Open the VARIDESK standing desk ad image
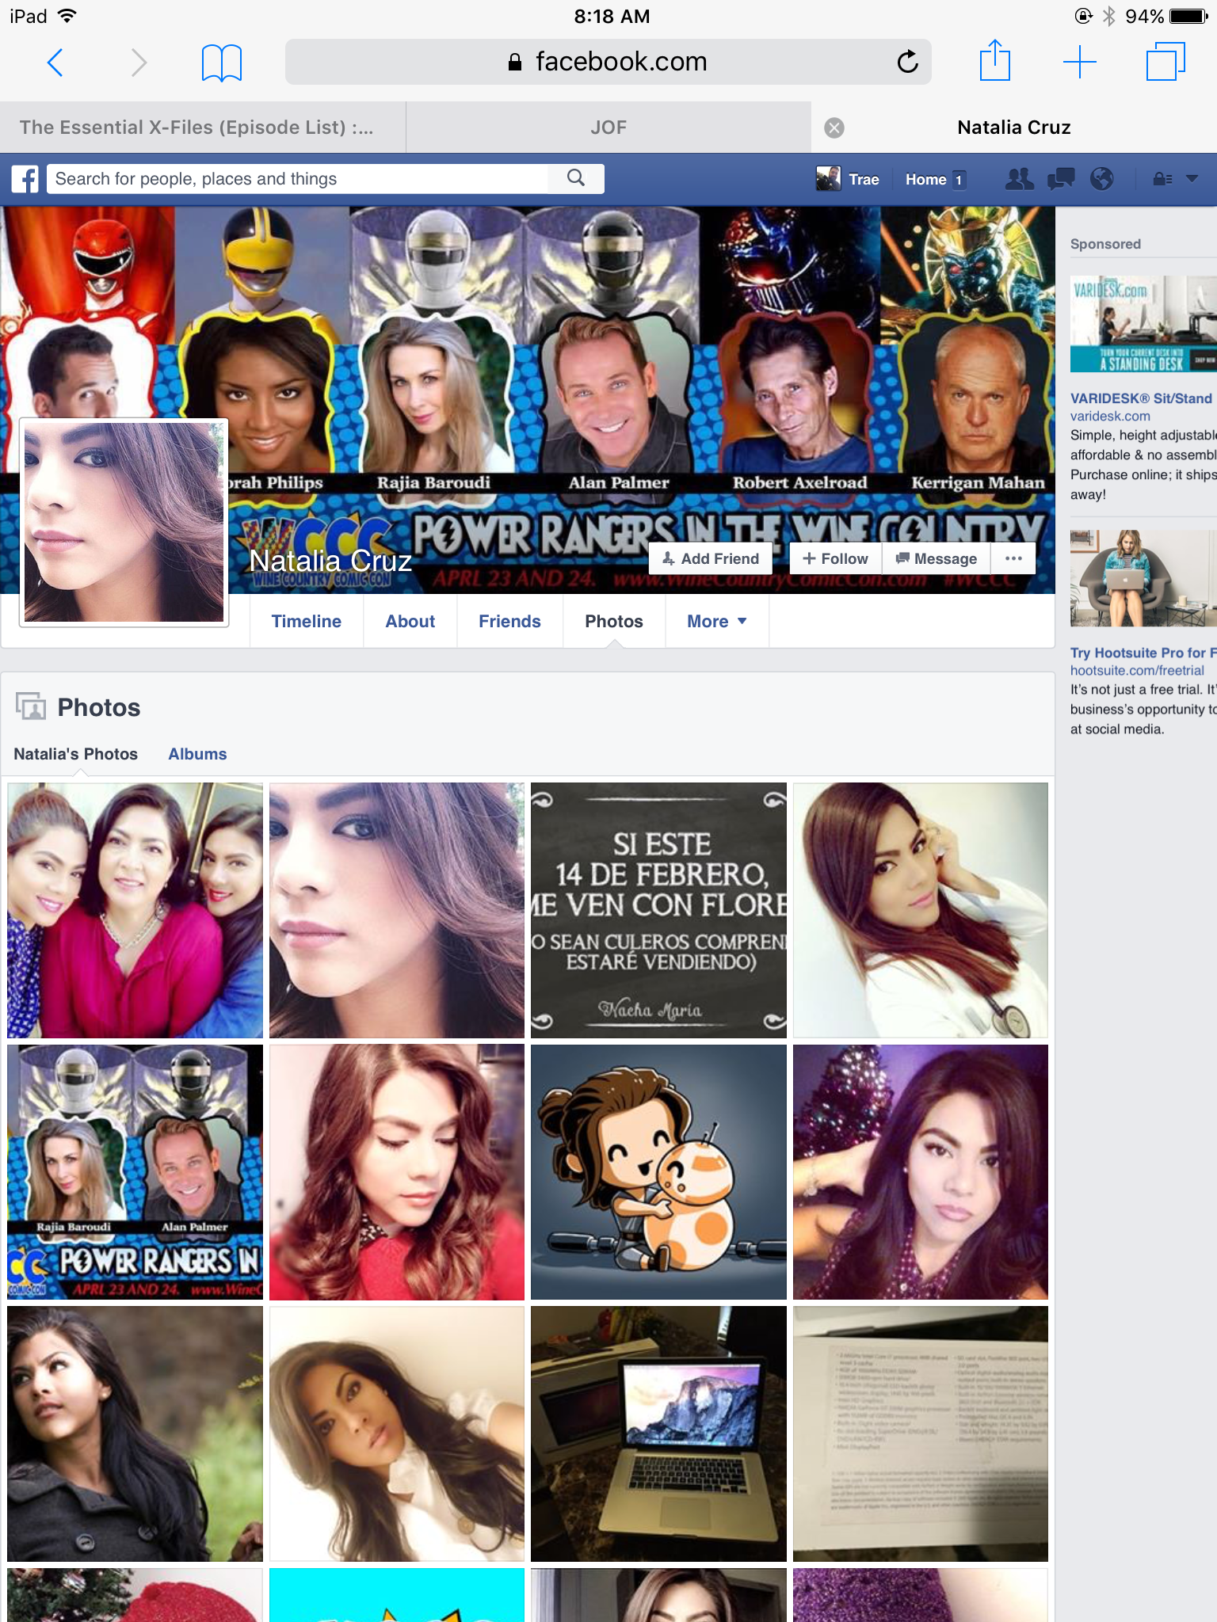Image resolution: width=1217 pixels, height=1622 pixels. [1143, 324]
